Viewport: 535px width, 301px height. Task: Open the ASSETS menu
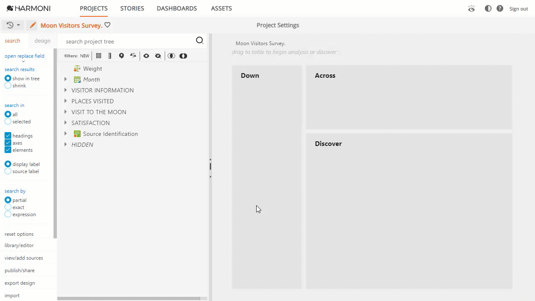tap(222, 8)
